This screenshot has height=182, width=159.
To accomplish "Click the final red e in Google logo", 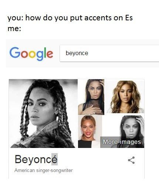I will [50, 54].
